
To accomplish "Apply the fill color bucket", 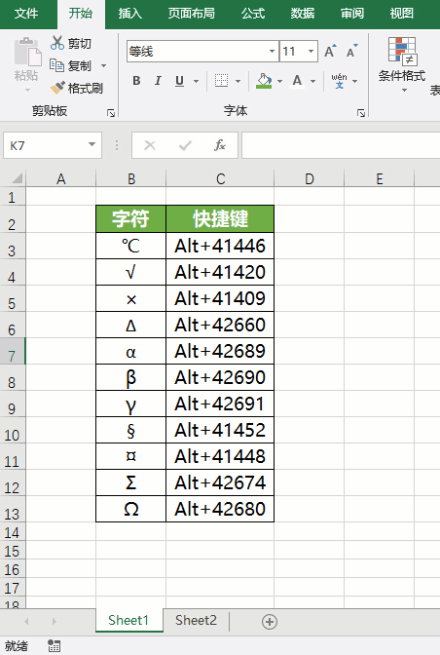I will tap(264, 81).
